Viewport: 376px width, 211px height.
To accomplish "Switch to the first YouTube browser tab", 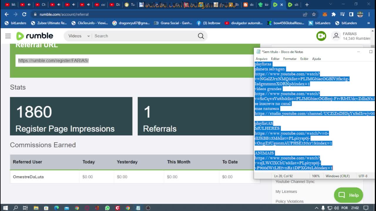I will (10, 5).
